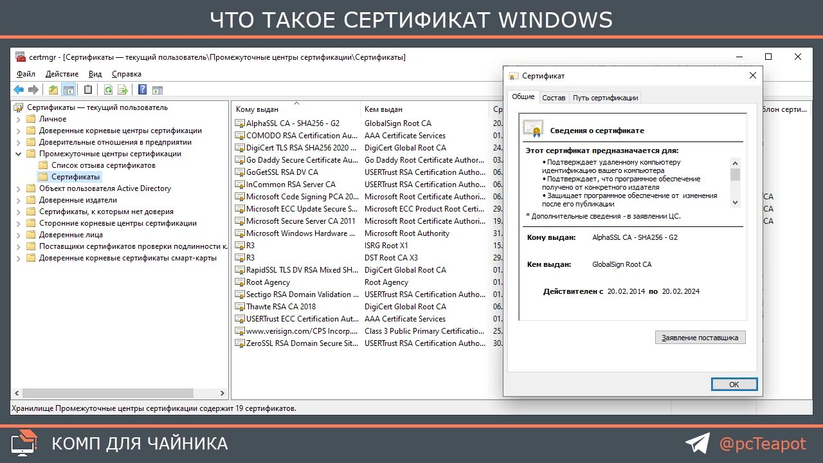Click the certmgr icon in the title bar
Screen dimensions: 823x463
(21, 57)
